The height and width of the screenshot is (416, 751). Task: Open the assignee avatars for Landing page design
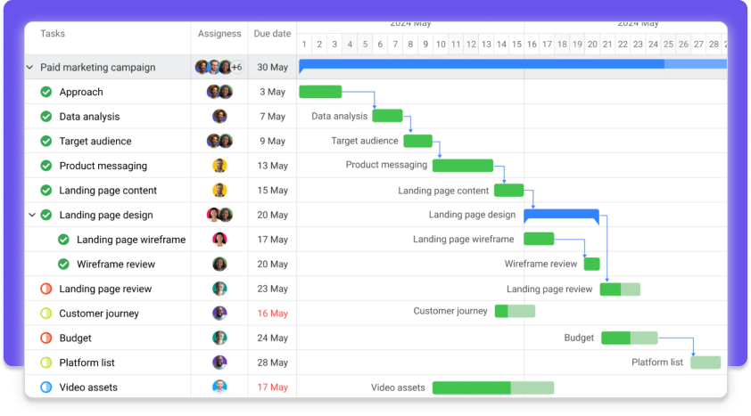coord(219,216)
